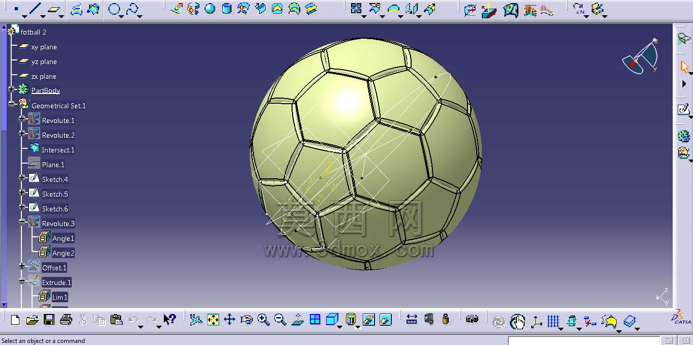Open the Porcupine Curvature Analysis tool

(x=547, y=10)
